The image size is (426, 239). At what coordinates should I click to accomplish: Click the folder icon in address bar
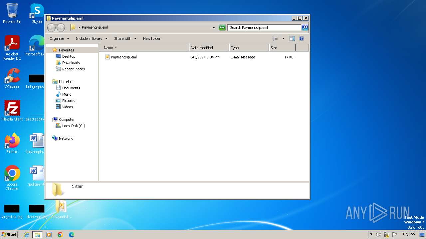coord(73,27)
